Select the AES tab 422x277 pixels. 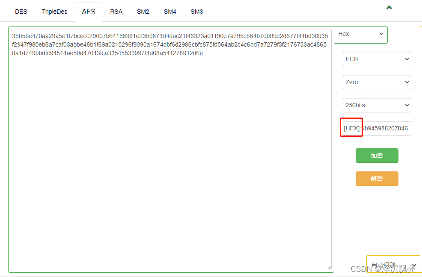[89, 12]
